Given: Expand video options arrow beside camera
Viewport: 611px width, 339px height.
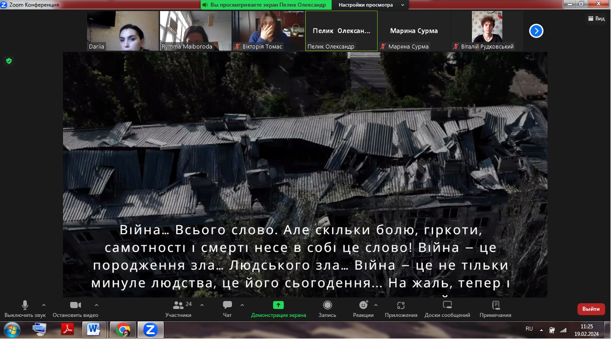Looking at the screenshot, I should (x=96, y=305).
